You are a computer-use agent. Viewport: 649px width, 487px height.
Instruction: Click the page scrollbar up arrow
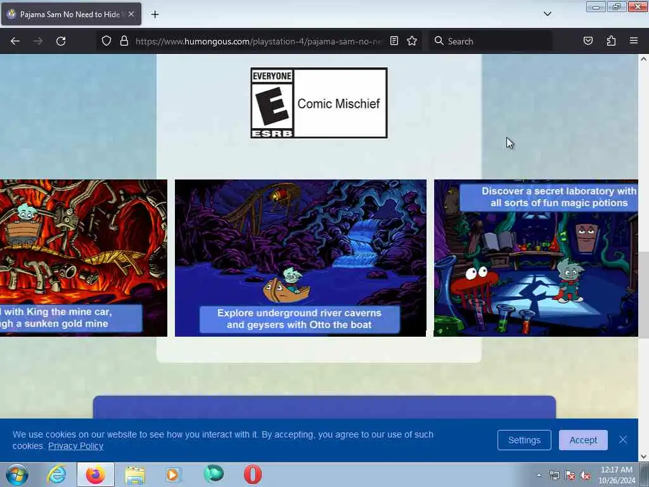[x=644, y=59]
